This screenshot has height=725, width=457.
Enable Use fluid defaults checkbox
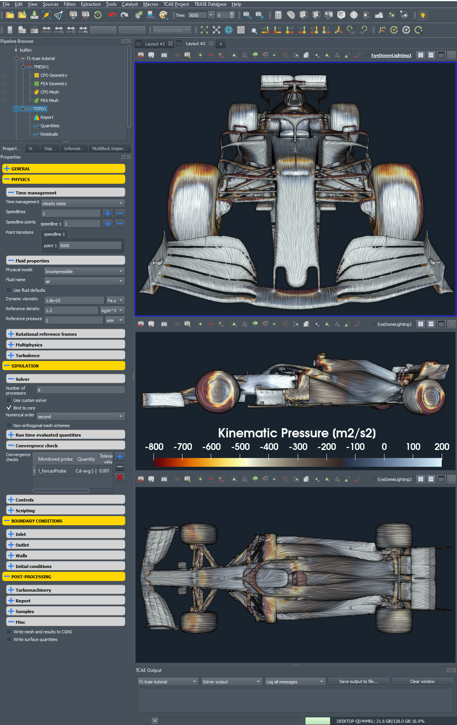point(9,290)
